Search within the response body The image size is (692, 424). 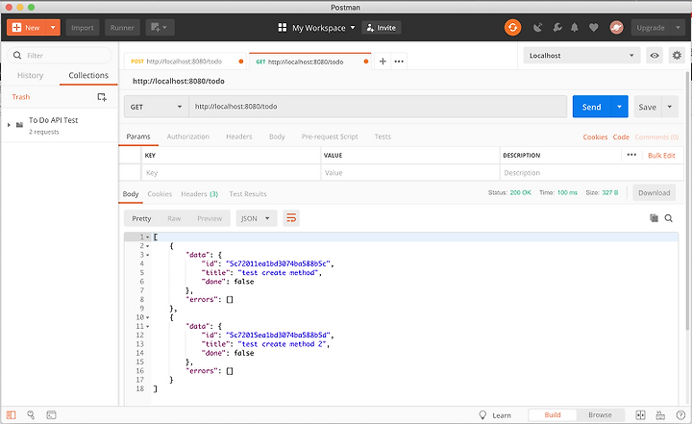coord(669,217)
